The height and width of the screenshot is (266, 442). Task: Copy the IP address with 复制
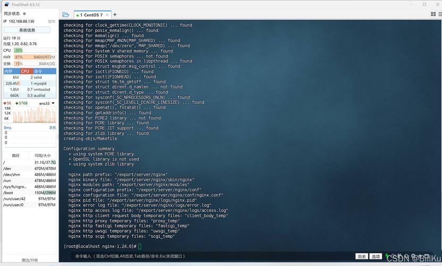(x=52, y=21)
